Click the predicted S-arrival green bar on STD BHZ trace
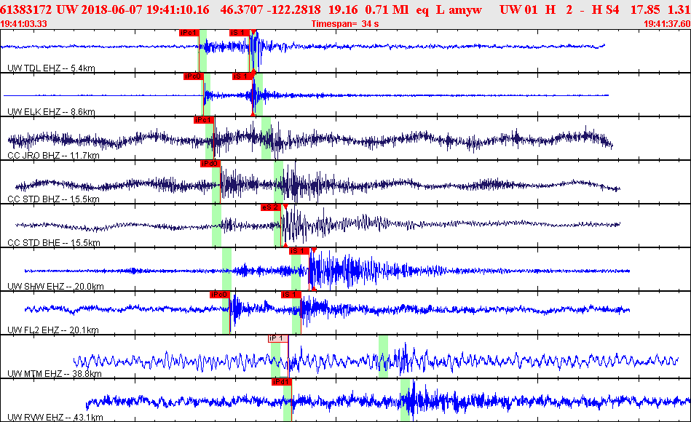Image resolution: width=691 pixels, height=422 pixels. point(279,181)
